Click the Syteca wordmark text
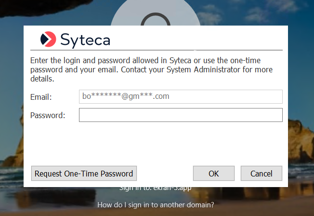 pos(85,39)
